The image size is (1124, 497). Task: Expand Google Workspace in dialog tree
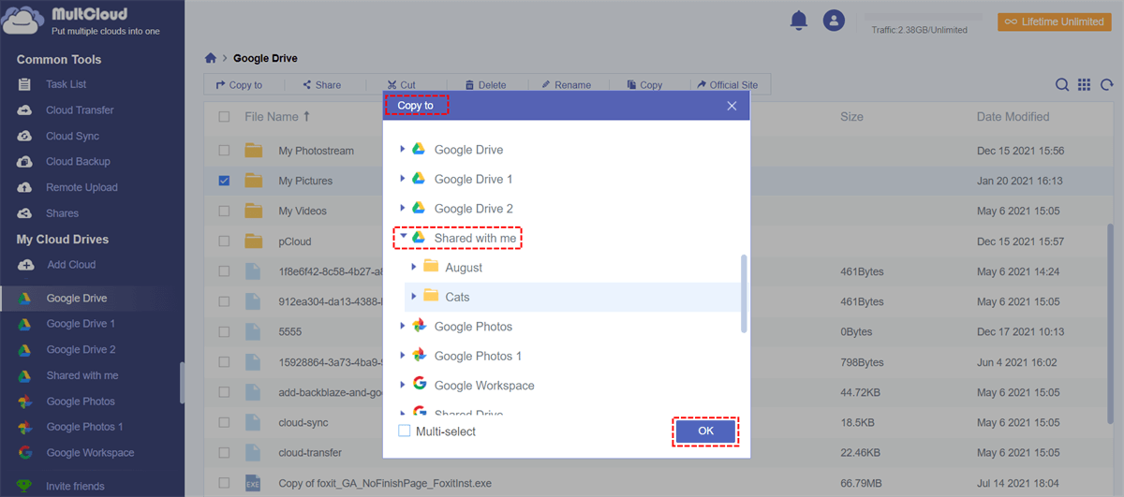(x=403, y=385)
